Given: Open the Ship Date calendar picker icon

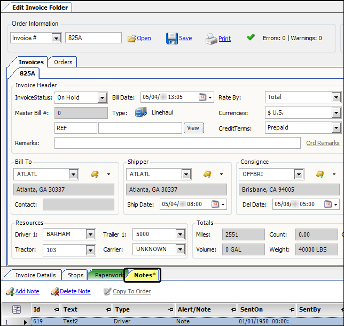Looking at the screenshot, I should tap(215, 204).
